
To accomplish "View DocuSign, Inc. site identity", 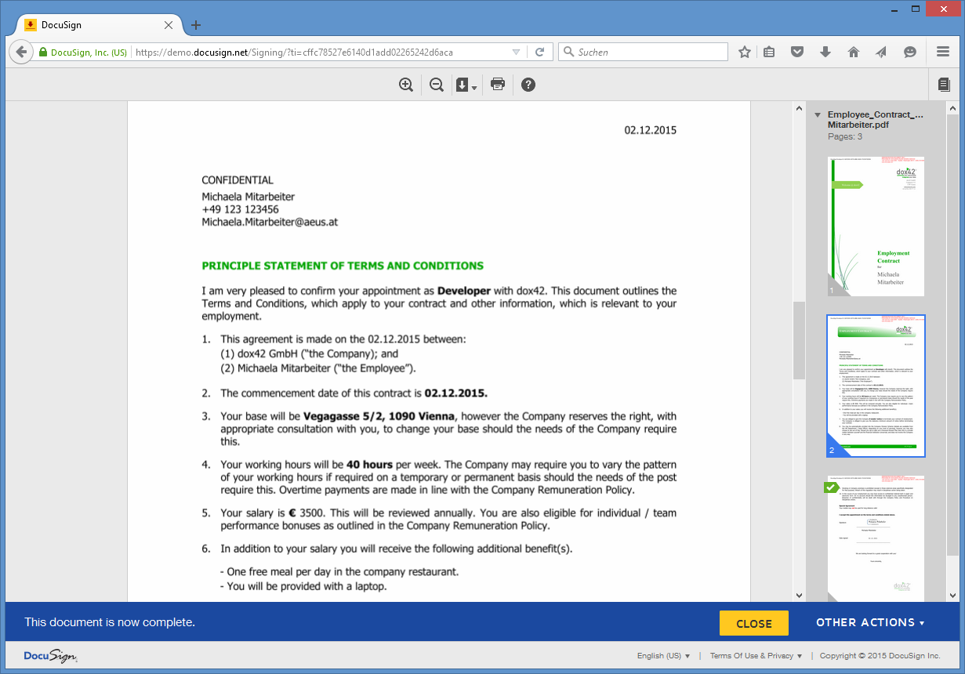I will coord(82,53).
